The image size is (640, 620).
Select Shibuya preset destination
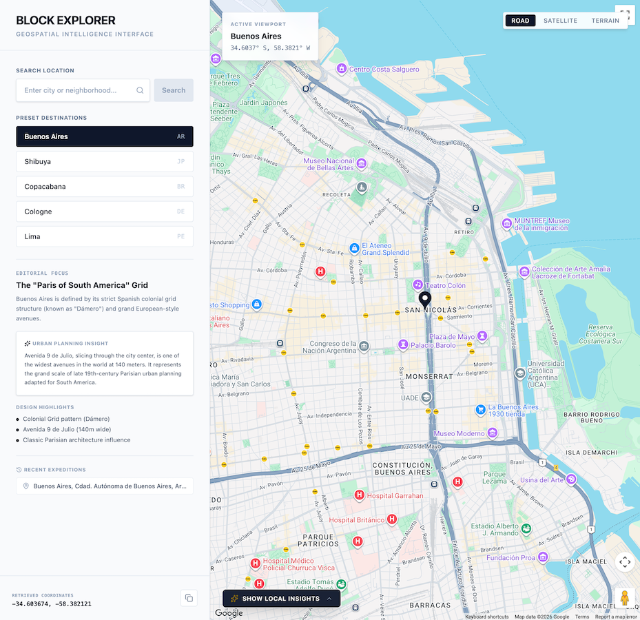(x=105, y=162)
